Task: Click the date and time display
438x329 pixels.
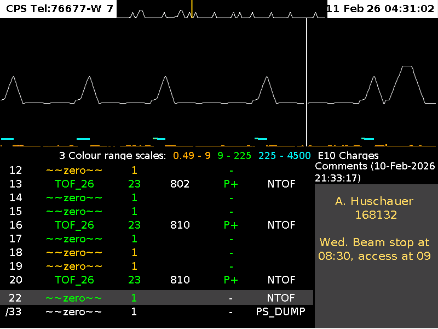Action: click(x=382, y=9)
